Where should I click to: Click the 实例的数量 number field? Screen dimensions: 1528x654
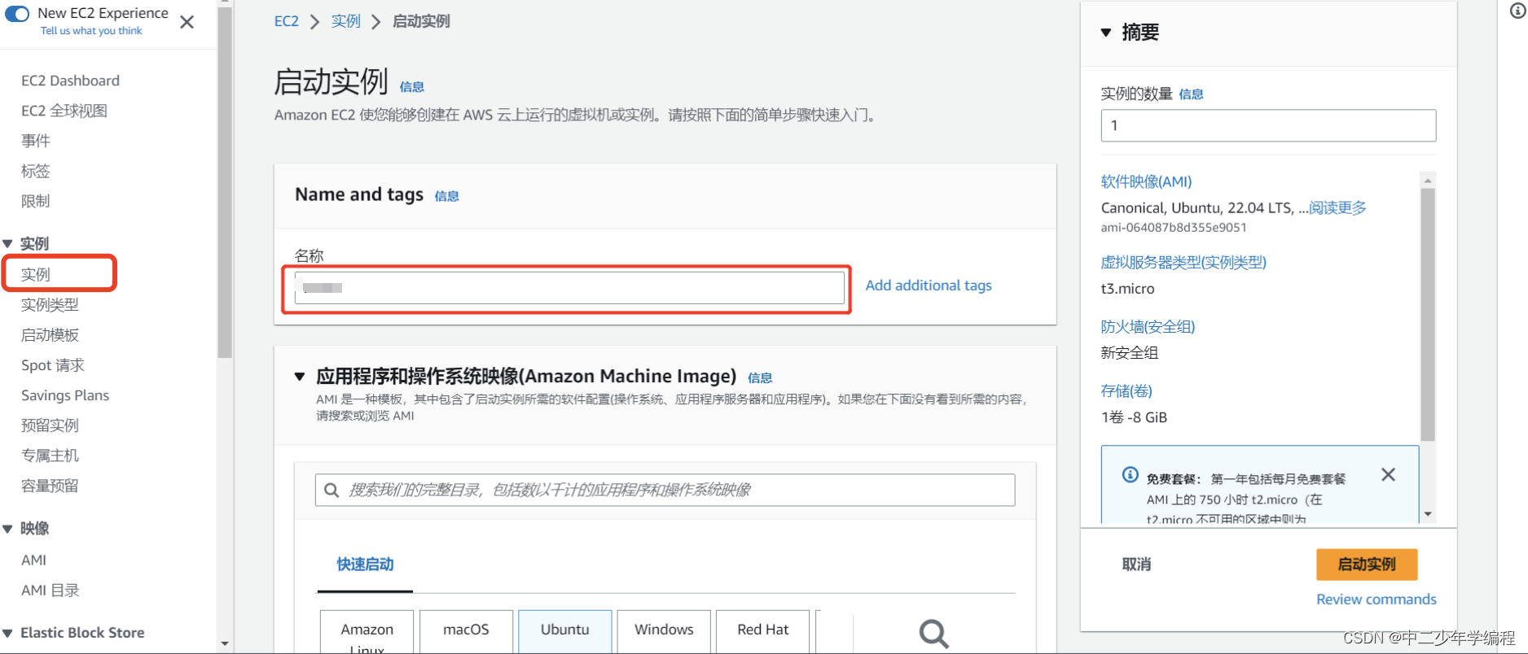click(1268, 125)
